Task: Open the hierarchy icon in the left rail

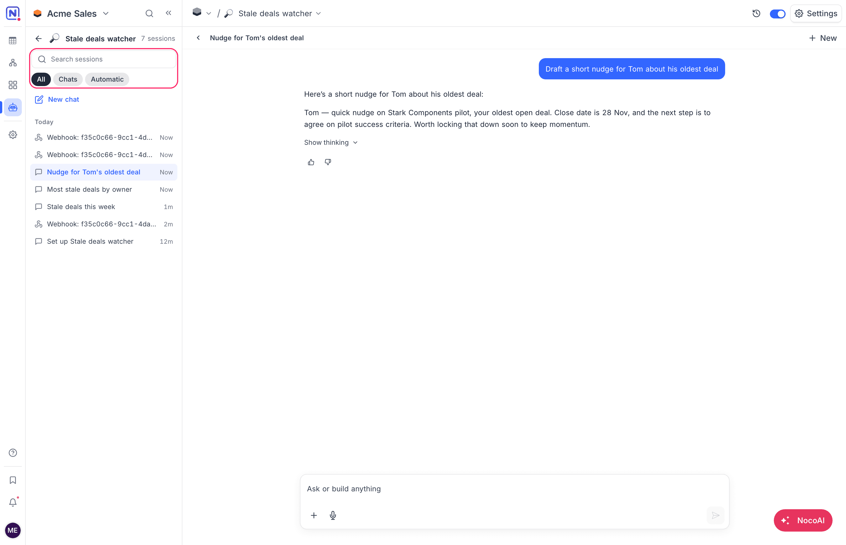Action: click(13, 63)
